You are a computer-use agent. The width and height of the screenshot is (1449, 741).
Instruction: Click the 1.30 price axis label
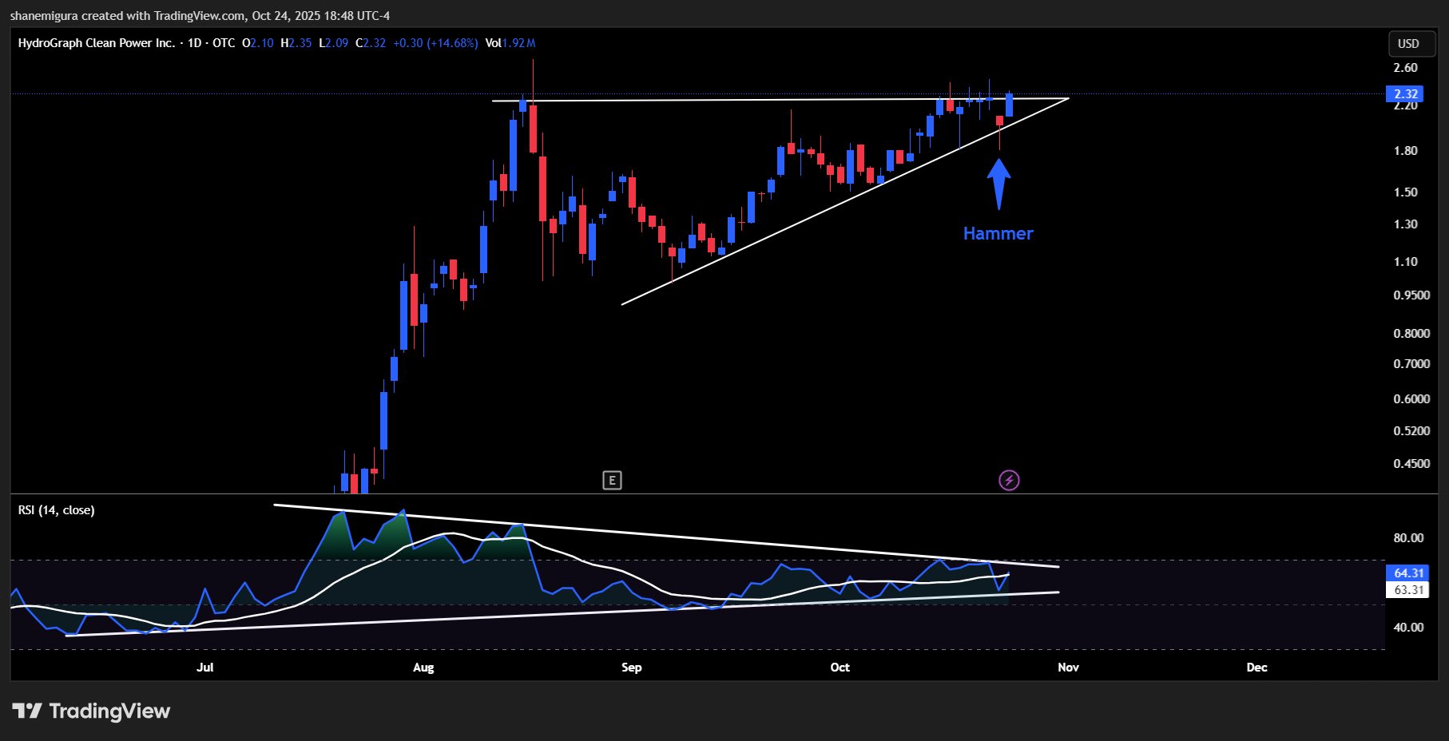click(x=1406, y=224)
